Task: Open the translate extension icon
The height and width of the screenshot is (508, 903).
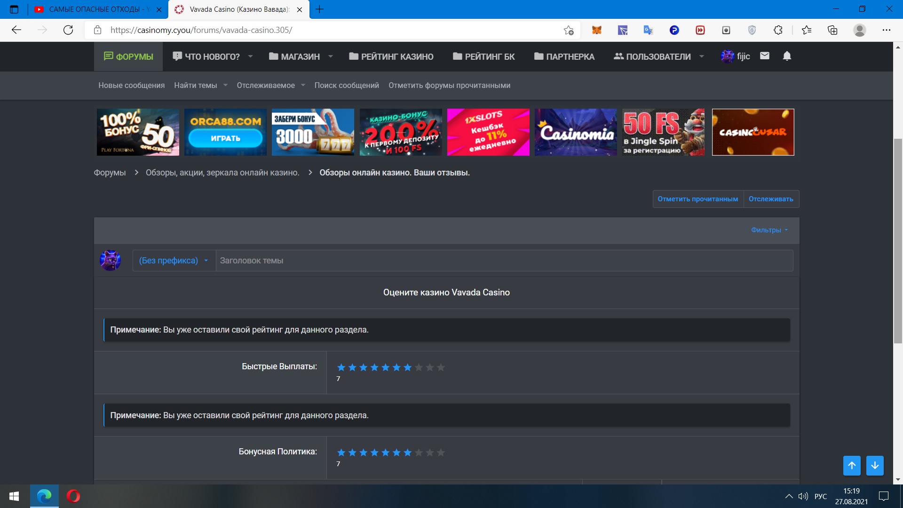Action: coord(649,30)
